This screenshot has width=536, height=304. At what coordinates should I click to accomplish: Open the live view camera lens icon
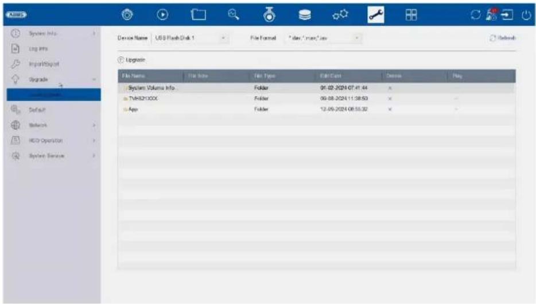click(127, 15)
